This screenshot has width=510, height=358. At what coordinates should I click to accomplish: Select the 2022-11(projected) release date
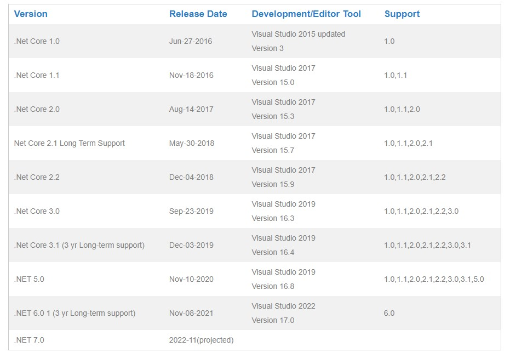click(x=201, y=340)
